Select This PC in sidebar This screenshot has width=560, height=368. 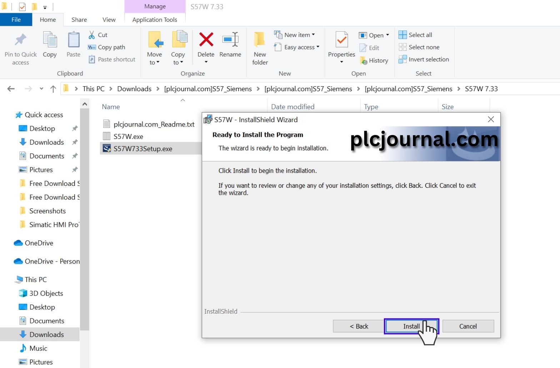click(x=35, y=280)
